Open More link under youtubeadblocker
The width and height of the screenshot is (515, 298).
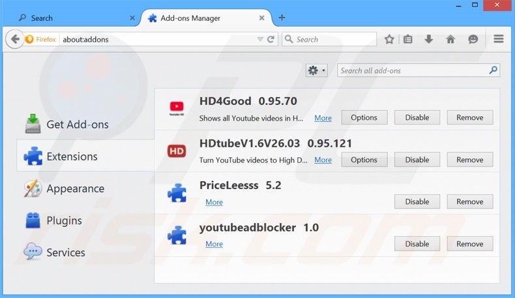coord(214,244)
